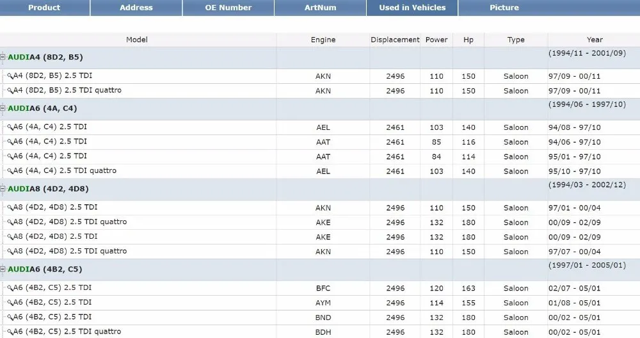The width and height of the screenshot is (640, 338).
Task: Click the Type column header
Action: [x=516, y=40]
